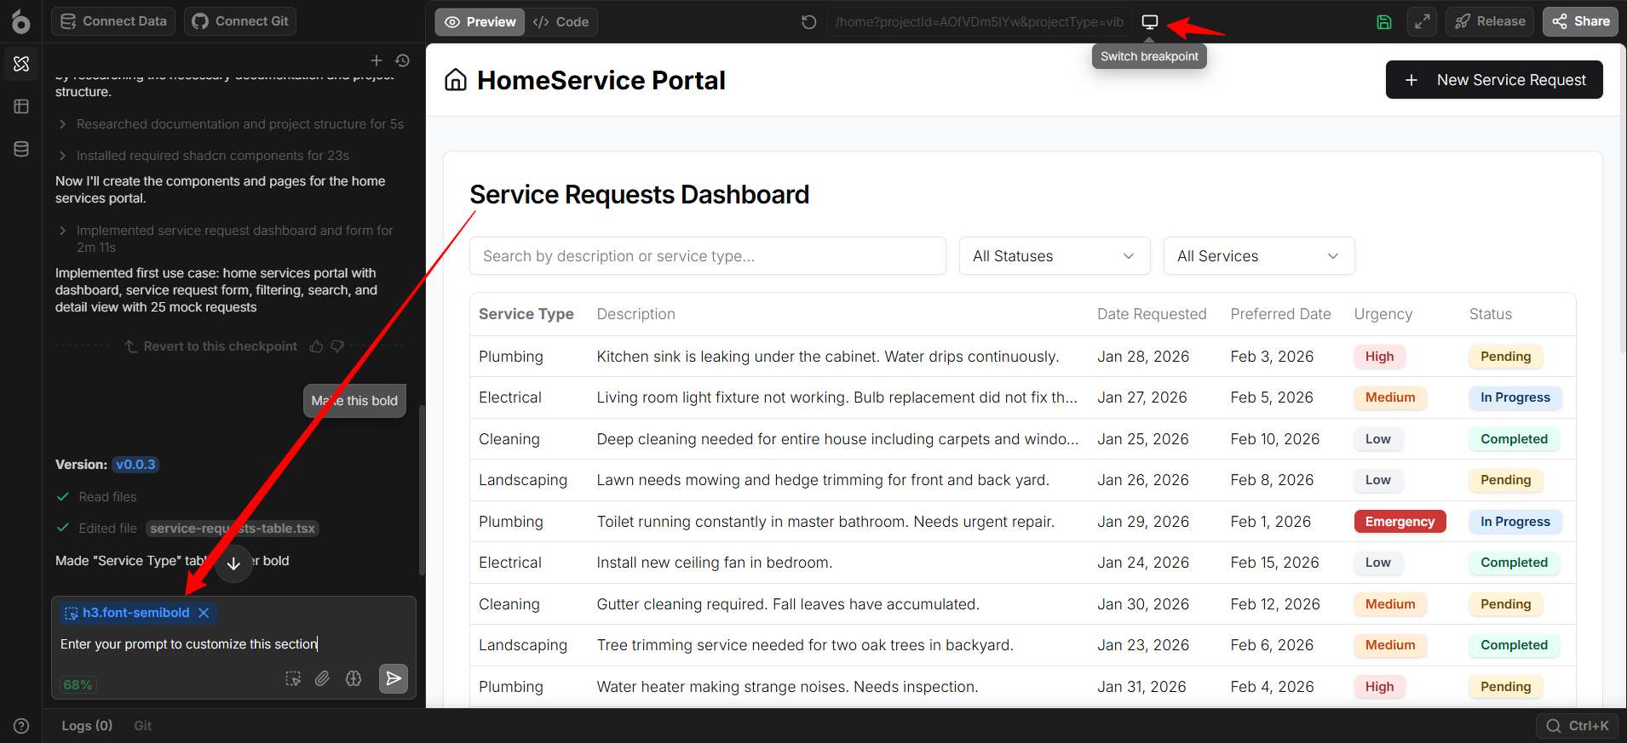The image size is (1627, 743).
Task: Open the layout panel sidebar icon
Action: [x=21, y=106]
